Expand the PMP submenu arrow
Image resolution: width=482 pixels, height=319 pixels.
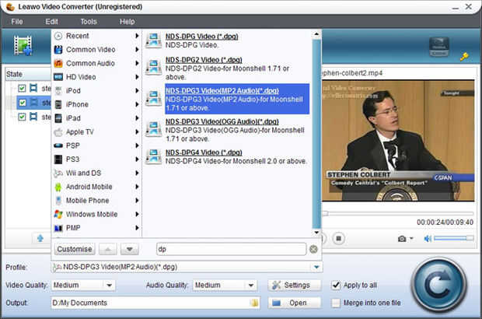click(137, 228)
